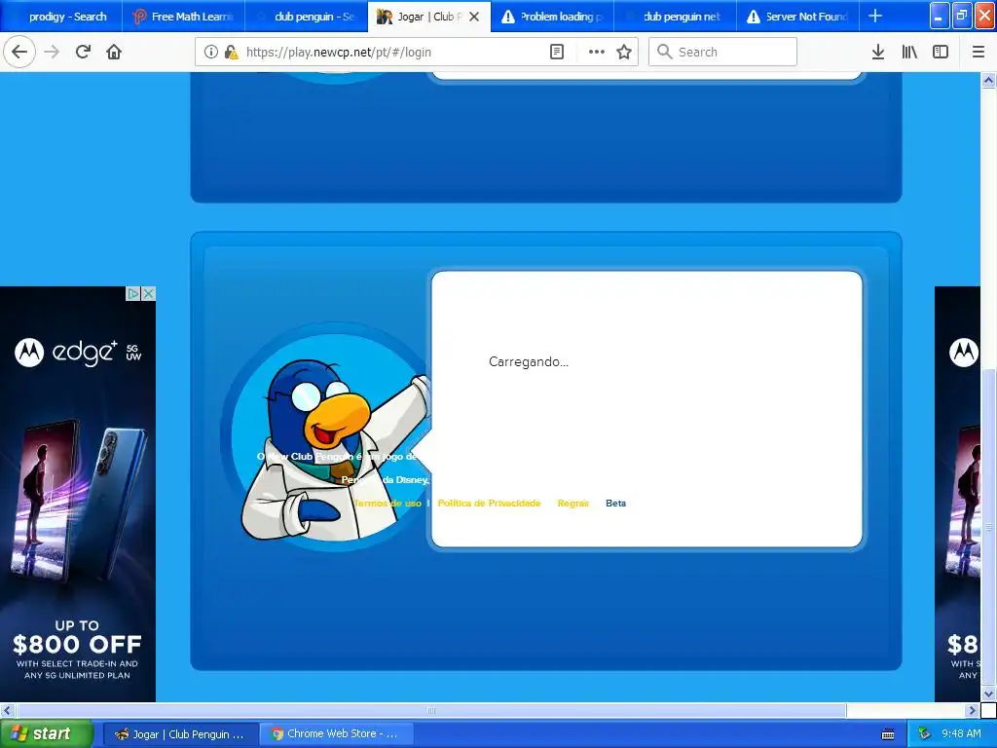The height and width of the screenshot is (748, 997).
Task: Switch to the club penguin net tab
Action: tap(675, 17)
